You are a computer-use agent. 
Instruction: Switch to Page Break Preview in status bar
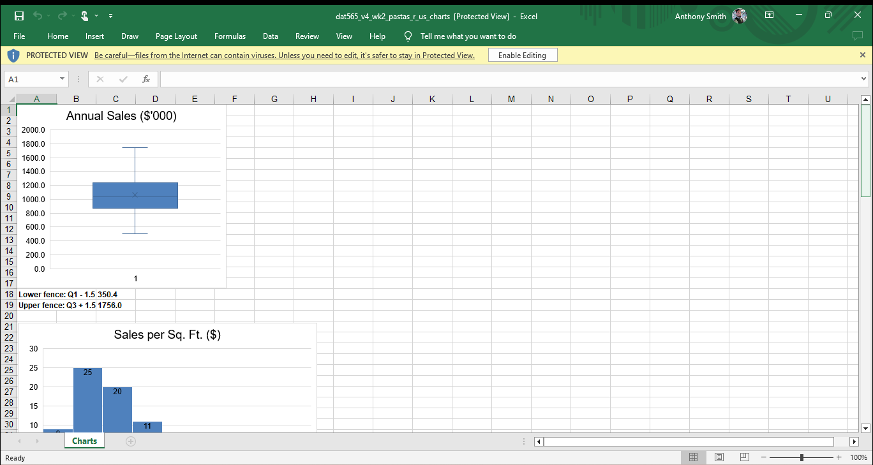(744, 457)
